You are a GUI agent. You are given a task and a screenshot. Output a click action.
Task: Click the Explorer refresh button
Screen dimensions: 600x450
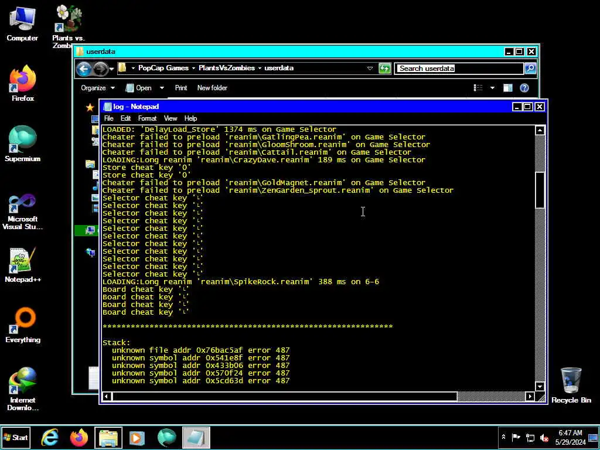coord(384,69)
